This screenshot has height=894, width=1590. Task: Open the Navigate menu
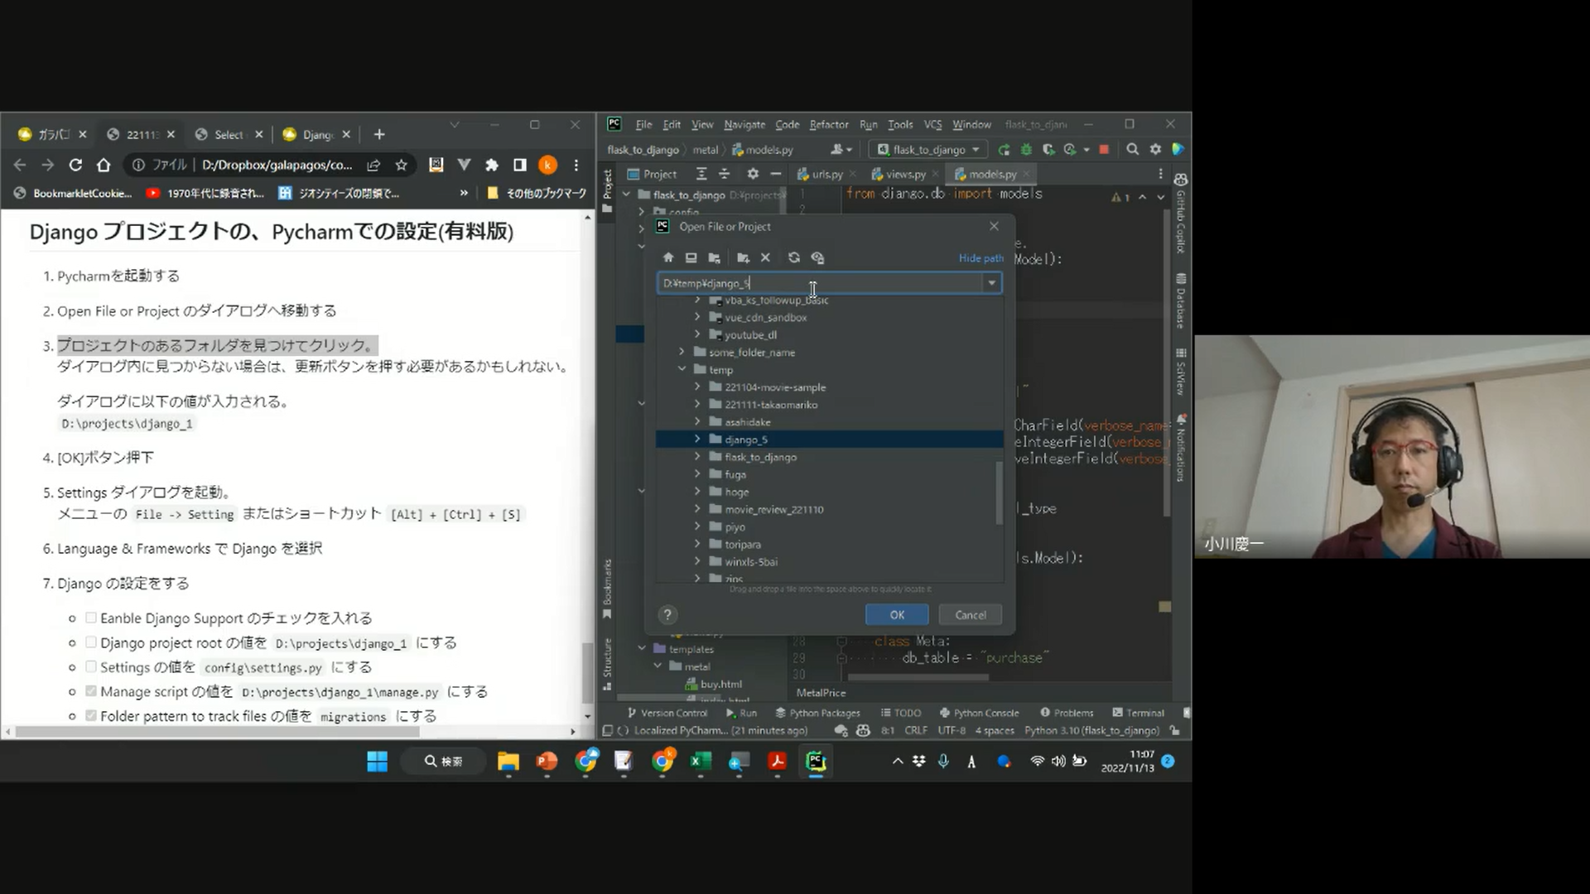coord(744,124)
